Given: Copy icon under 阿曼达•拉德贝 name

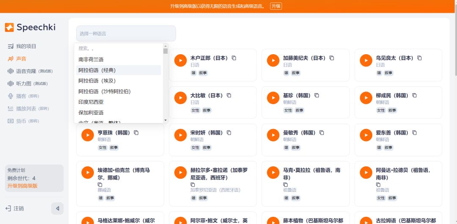Looking at the screenshot, I should (x=378, y=185).
